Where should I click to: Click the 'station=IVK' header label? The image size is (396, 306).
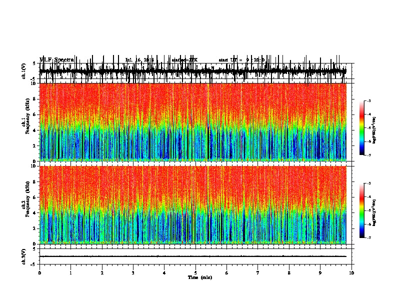click(x=184, y=60)
